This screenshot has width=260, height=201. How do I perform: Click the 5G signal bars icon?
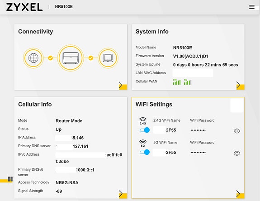pyautogui.click(x=188, y=82)
